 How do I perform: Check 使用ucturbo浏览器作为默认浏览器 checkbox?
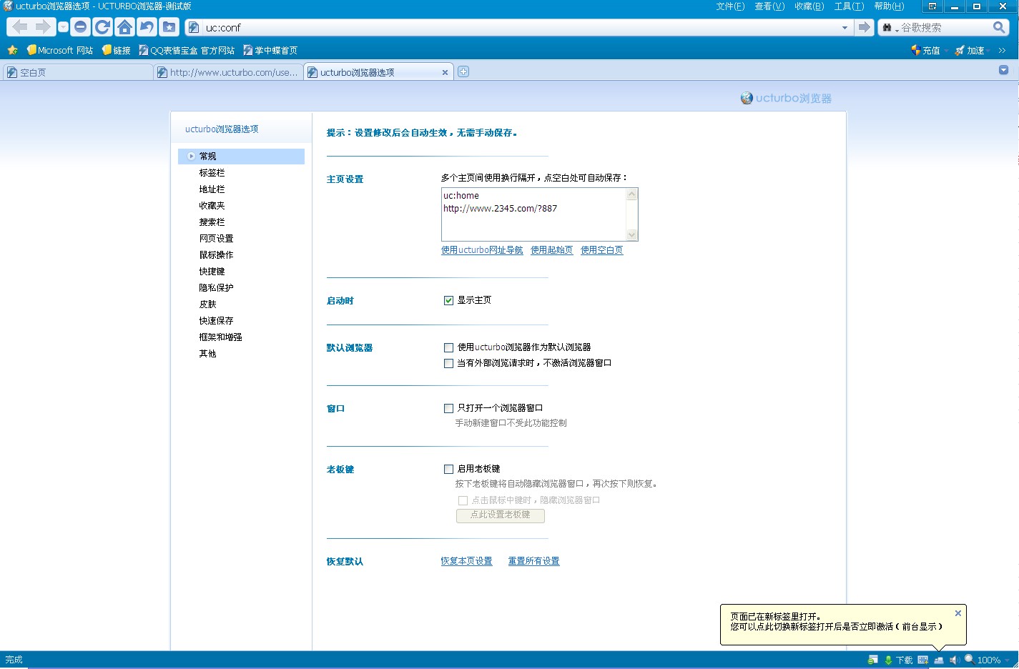pyautogui.click(x=448, y=347)
